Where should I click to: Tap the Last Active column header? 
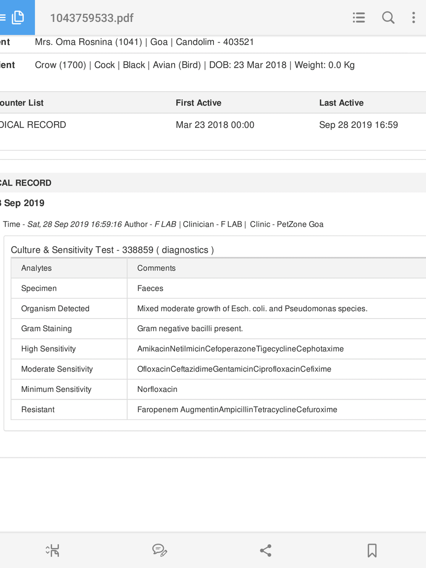[x=341, y=103]
